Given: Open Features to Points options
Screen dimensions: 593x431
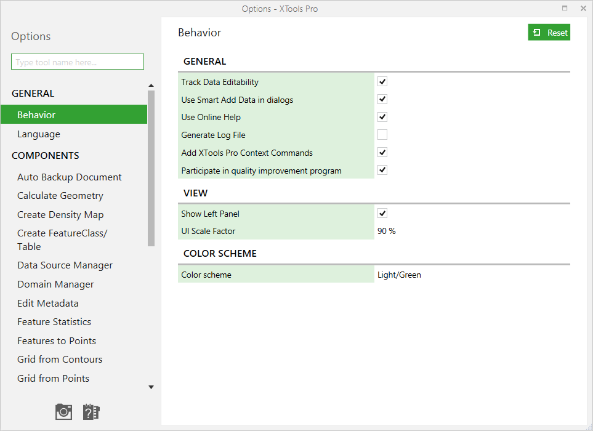Looking at the screenshot, I should click(57, 340).
